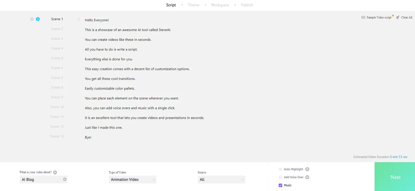
Task: Clear the AI Blog topic field
Action: pyautogui.click(x=65, y=179)
